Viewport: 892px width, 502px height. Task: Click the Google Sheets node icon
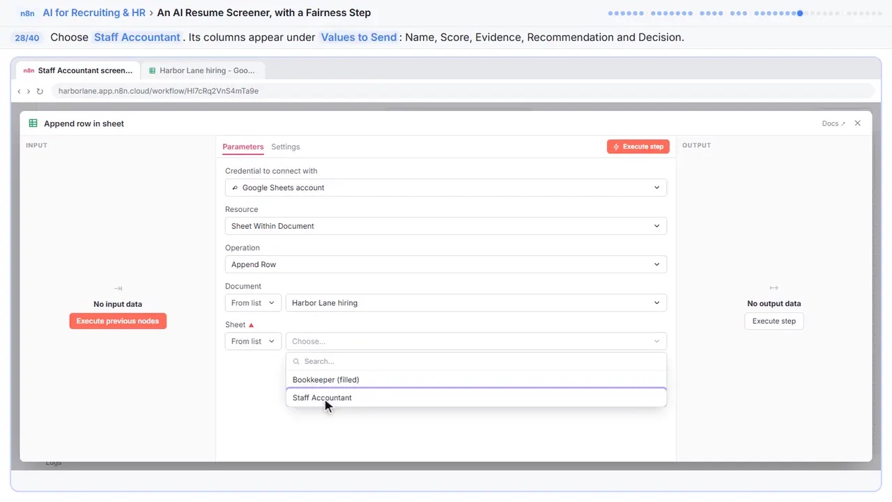[33, 123]
